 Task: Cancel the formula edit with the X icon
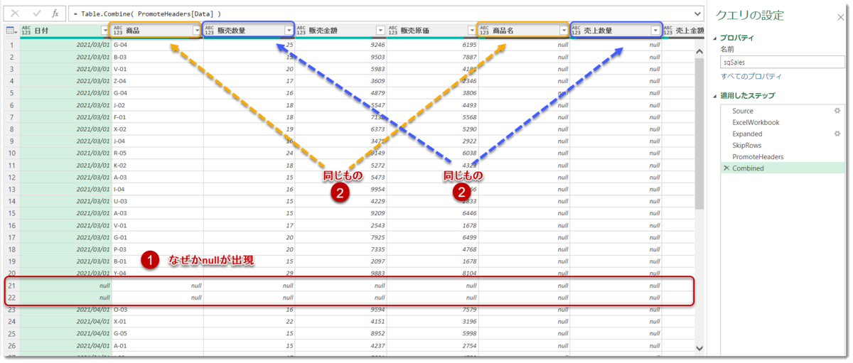tap(16, 13)
